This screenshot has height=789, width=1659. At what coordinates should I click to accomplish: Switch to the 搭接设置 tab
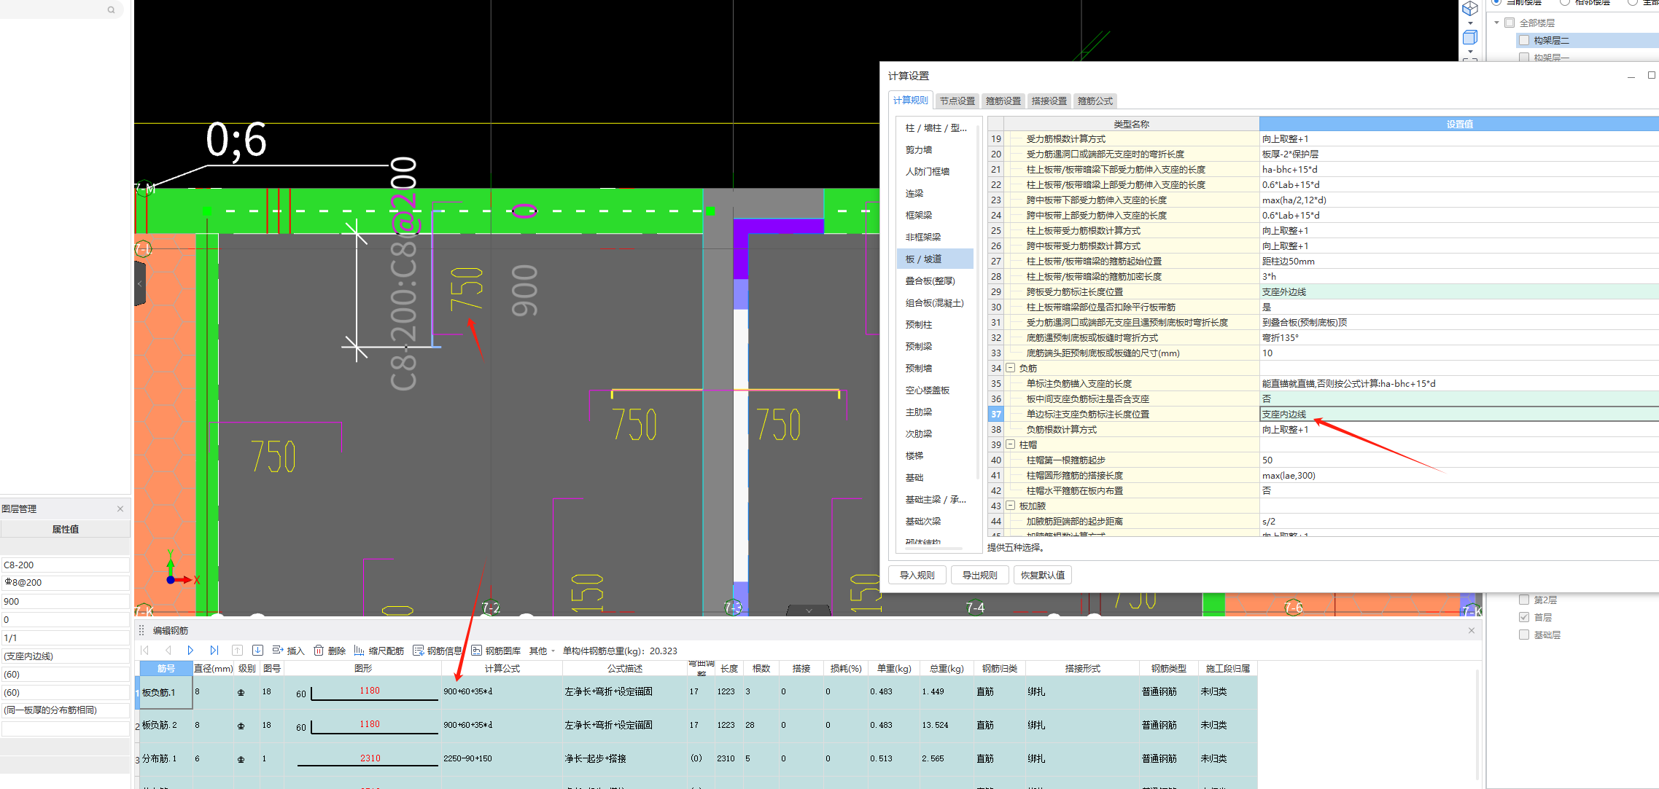[x=1049, y=101]
